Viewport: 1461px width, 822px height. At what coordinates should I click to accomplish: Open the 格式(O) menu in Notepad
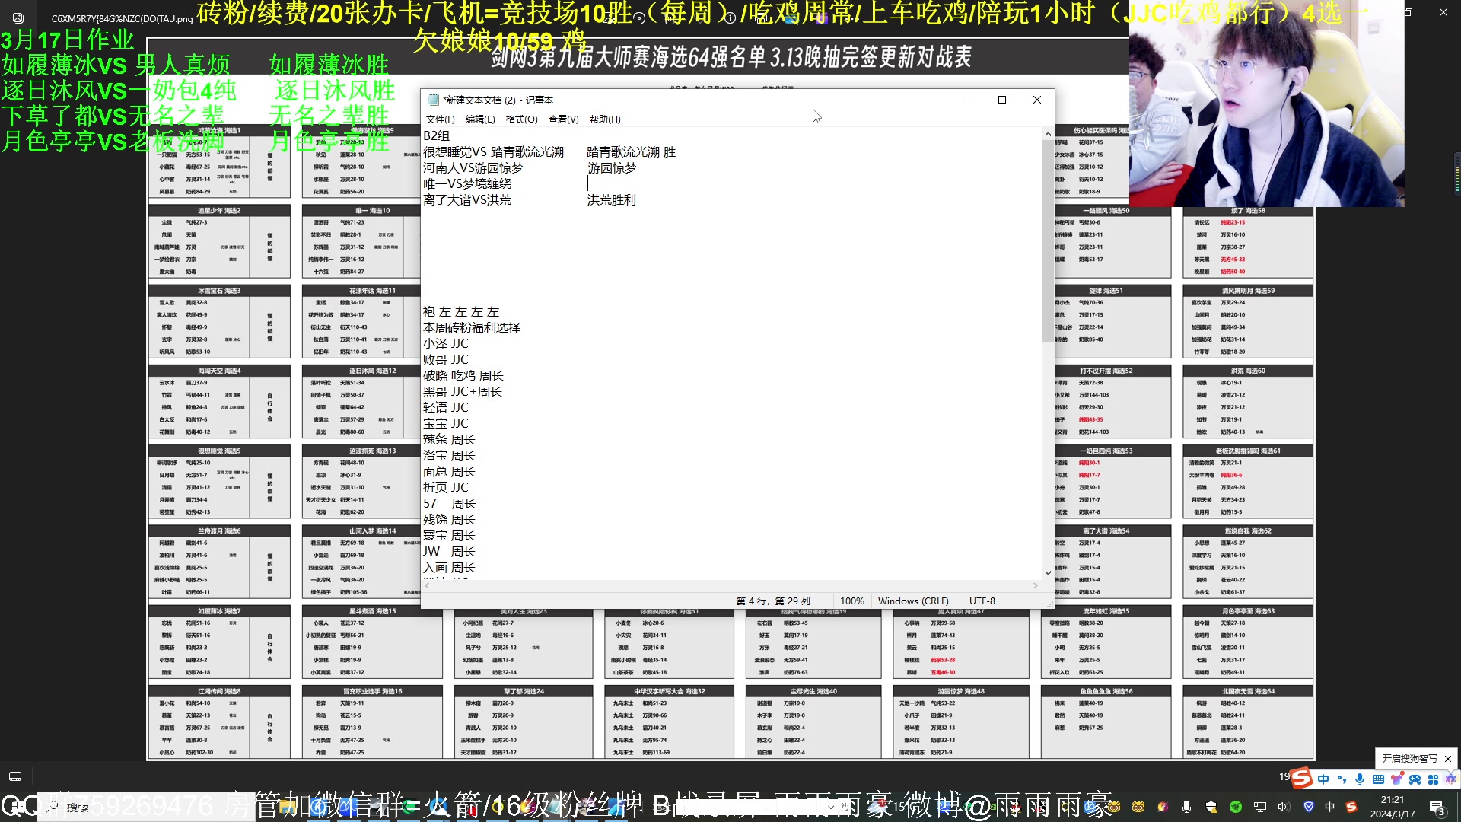(521, 119)
